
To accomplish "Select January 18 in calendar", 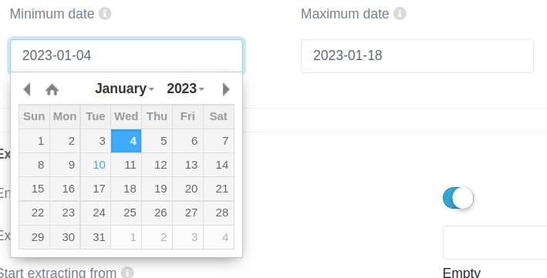I will click(x=127, y=189).
